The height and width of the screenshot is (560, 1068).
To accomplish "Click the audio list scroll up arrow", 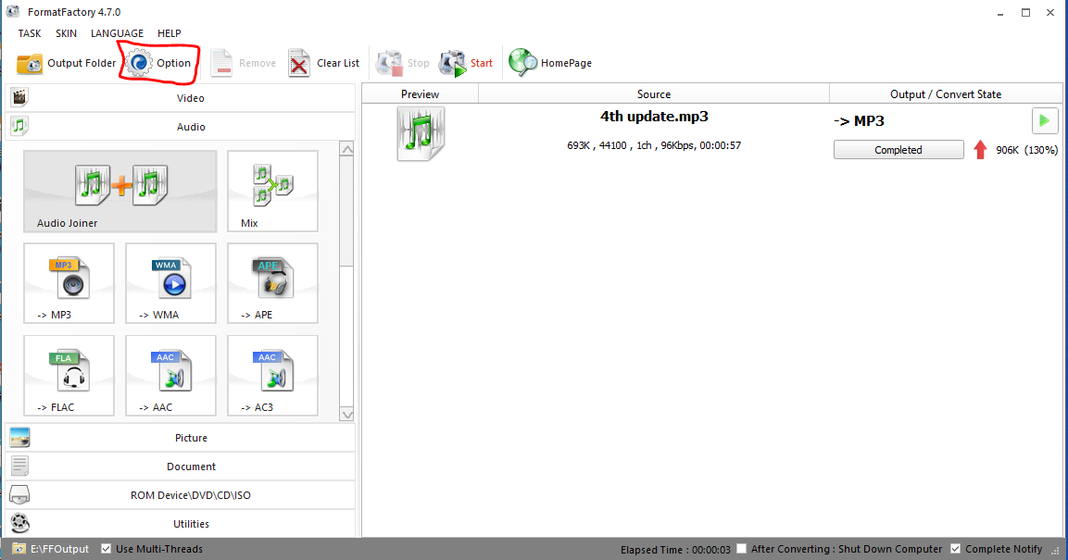I will tap(346, 149).
